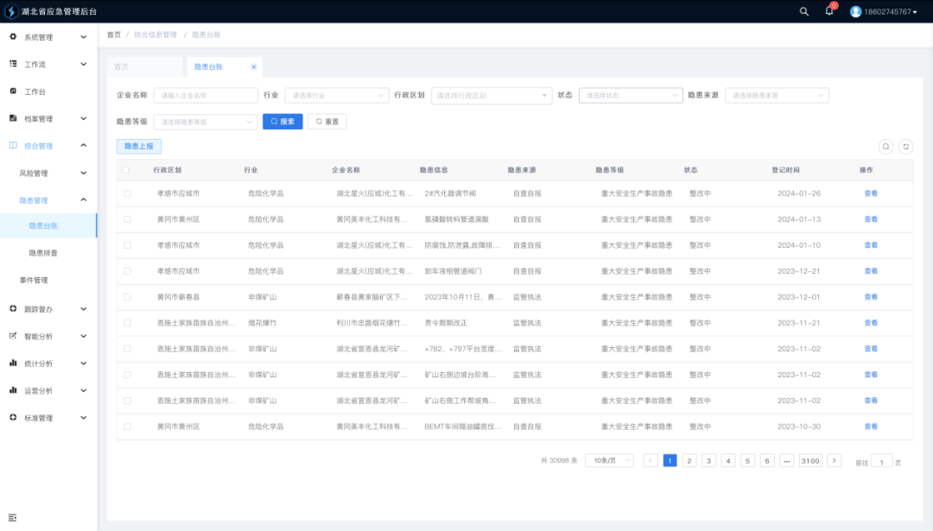Click the search magnifier icon in top bar
This screenshot has height=531, width=933.
804,11
